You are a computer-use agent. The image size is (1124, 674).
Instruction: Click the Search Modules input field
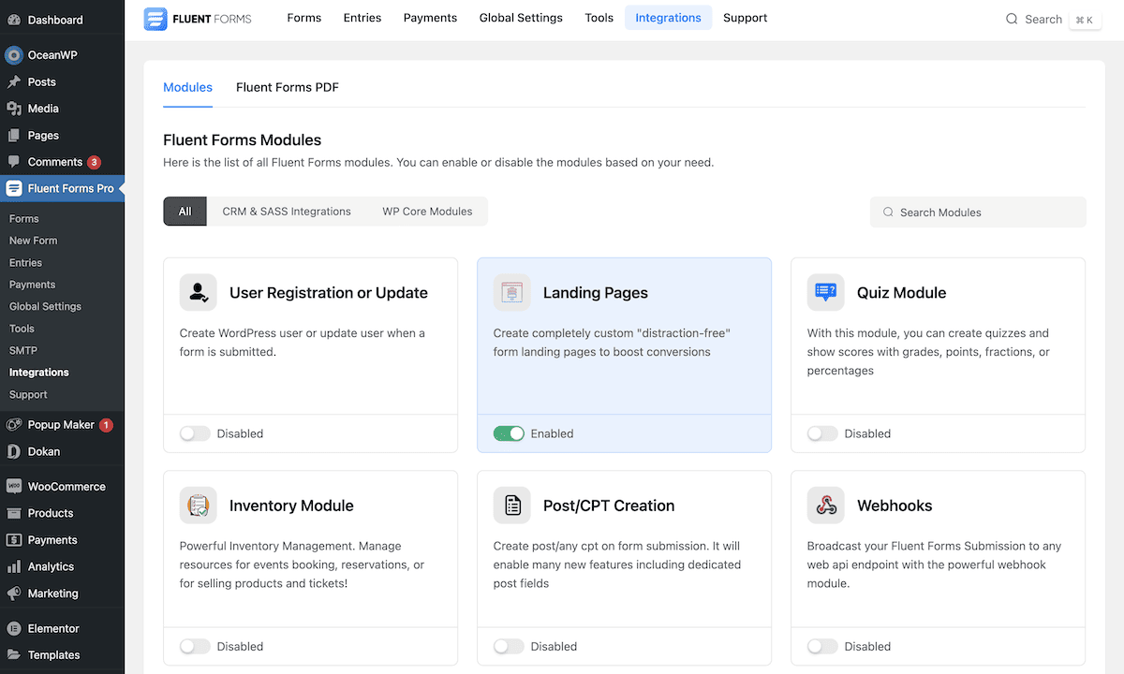pyautogui.click(x=978, y=212)
